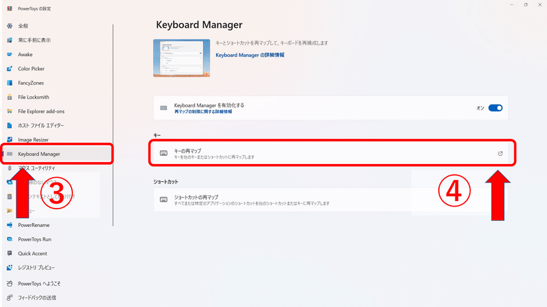Click the フィードバックの送信 label
This screenshot has height=307, width=547.
coord(37,297)
